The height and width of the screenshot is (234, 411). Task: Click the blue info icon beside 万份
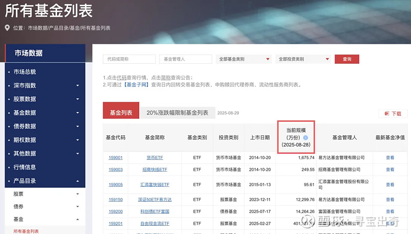point(305,137)
